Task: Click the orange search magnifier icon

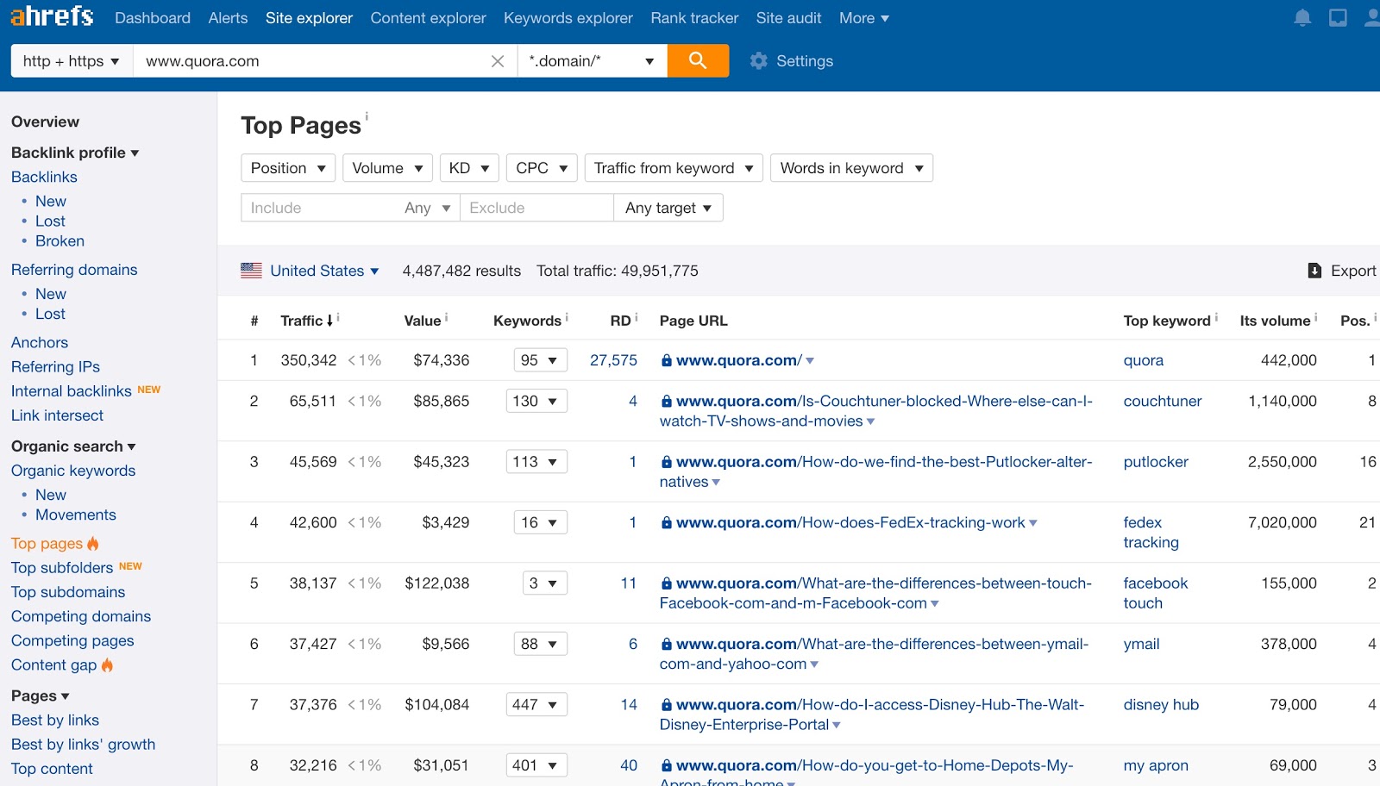Action: [698, 60]
